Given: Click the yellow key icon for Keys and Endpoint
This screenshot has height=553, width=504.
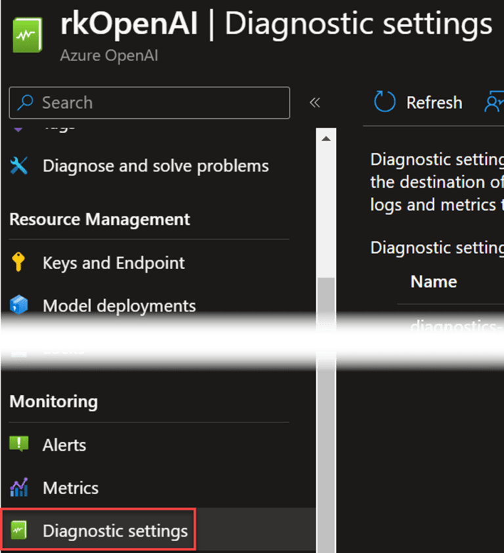Looking at the screenshot, I should (20, 262).
